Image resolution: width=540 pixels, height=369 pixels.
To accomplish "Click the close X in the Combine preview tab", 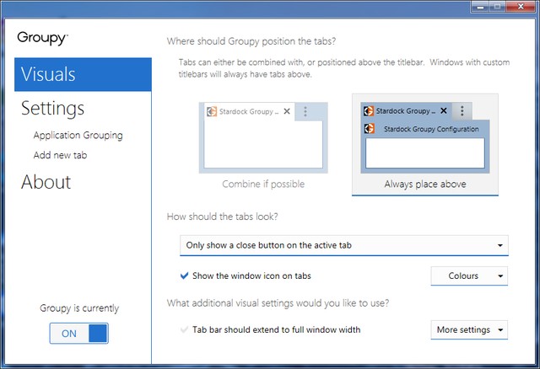I will [287, 111].
